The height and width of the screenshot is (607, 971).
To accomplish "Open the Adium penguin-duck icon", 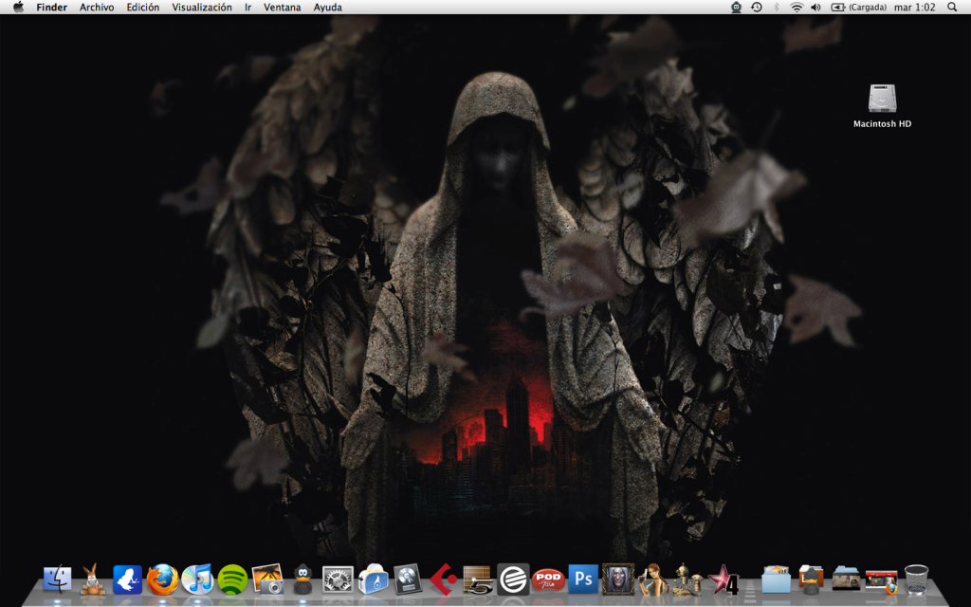I will [x=302, y=578].
